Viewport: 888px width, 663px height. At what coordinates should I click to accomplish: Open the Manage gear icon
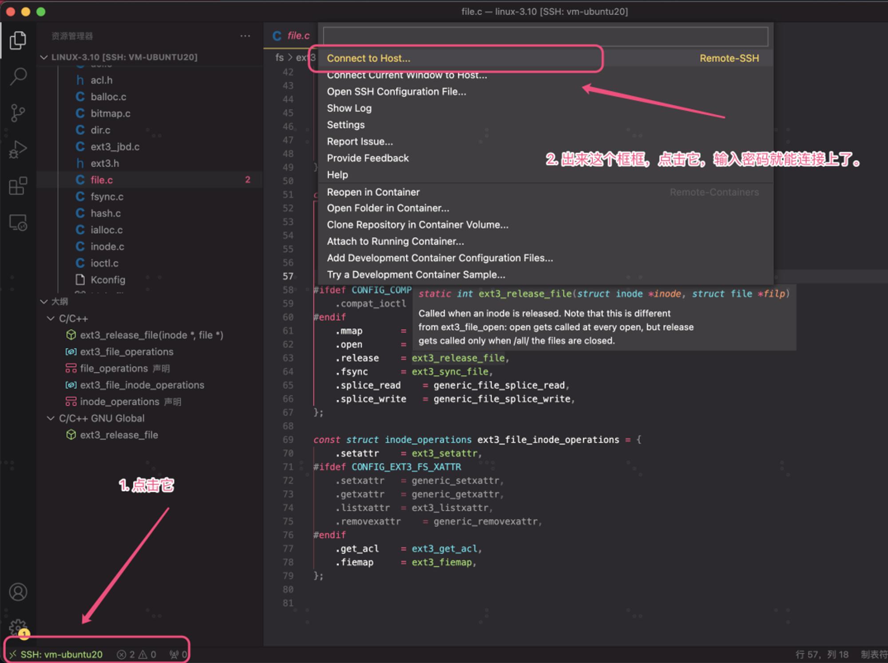[x=18, y=628]
